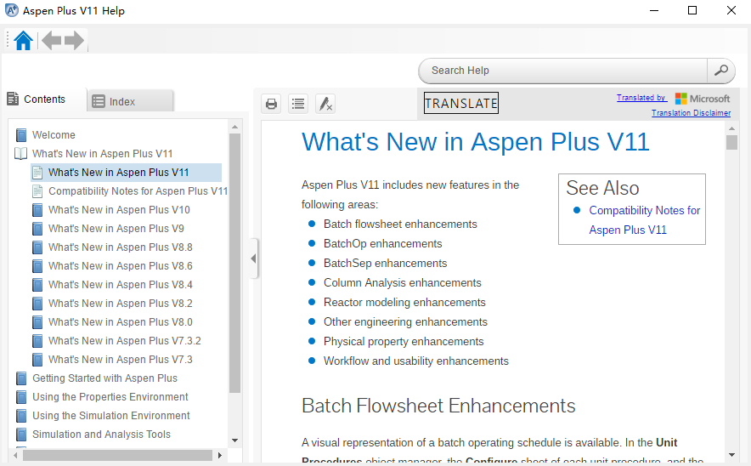Open the Welcome topic in contents
The image size is (751, 466).
[x=54, y=135]
